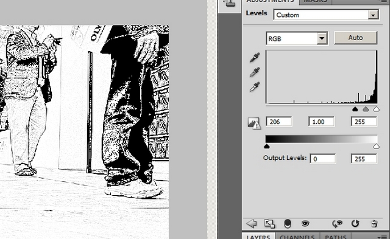Toggle adjustment layer visibility eye icon
This screenshot has width=390, height=239.
point(305,224)
